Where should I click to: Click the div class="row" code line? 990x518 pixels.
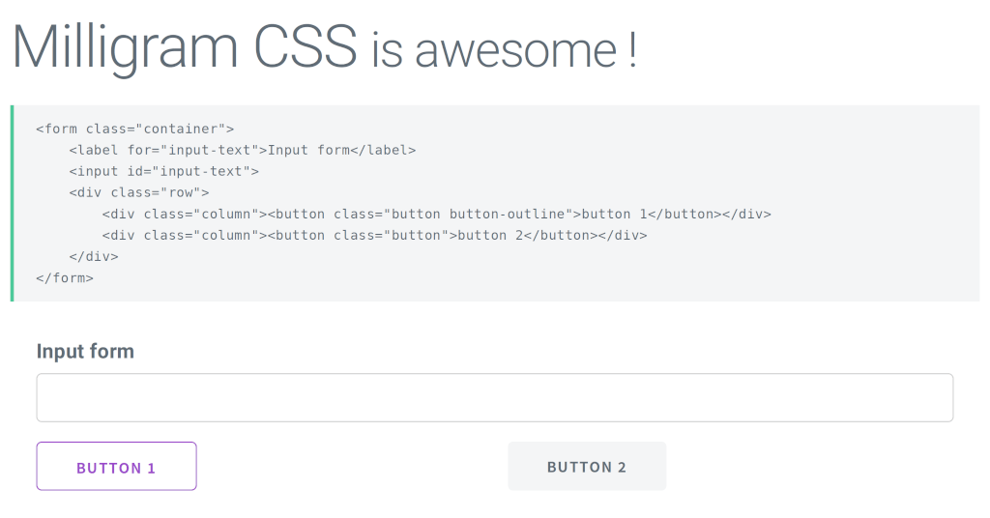[138, 192]
